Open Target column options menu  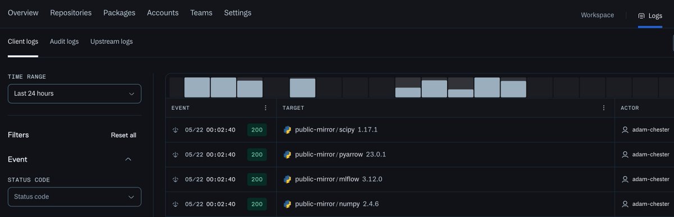tap(604, 108)
